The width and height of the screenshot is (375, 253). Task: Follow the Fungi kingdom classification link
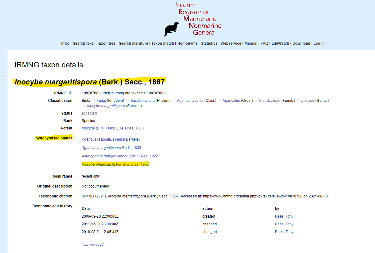[x=101, y=101]
